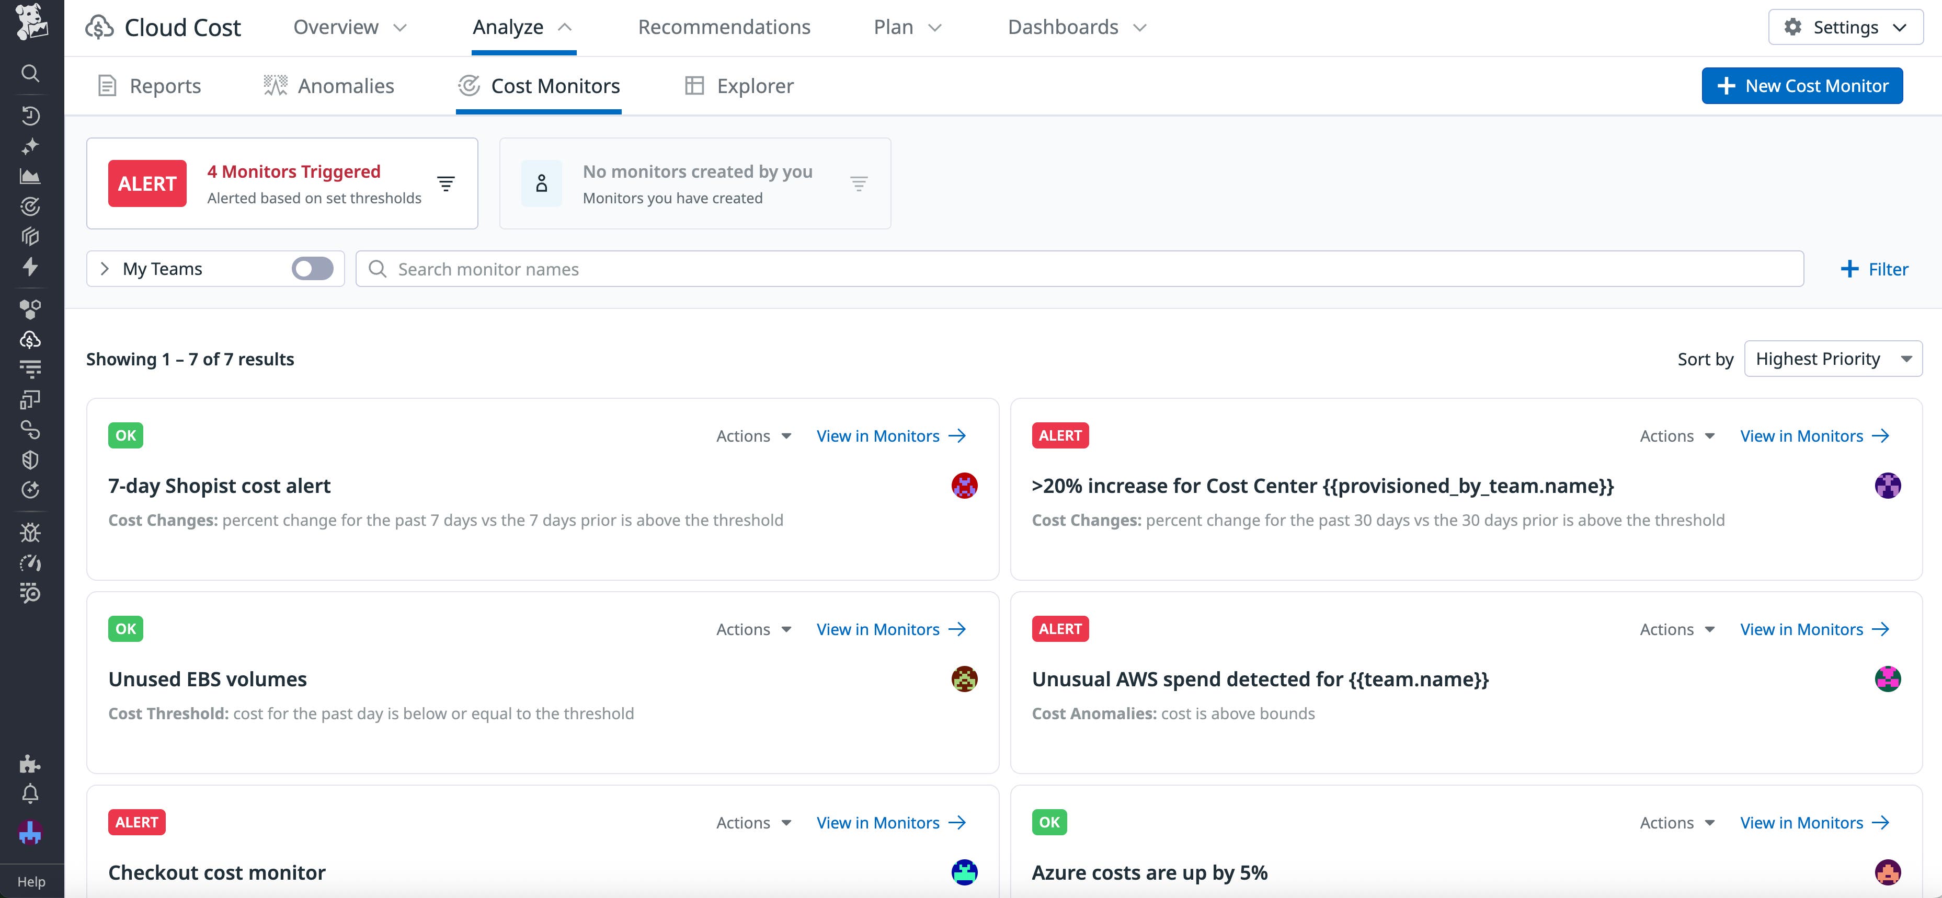Expand the My Teams section chevron
The image size is (1942, 898).
point(106,268)
